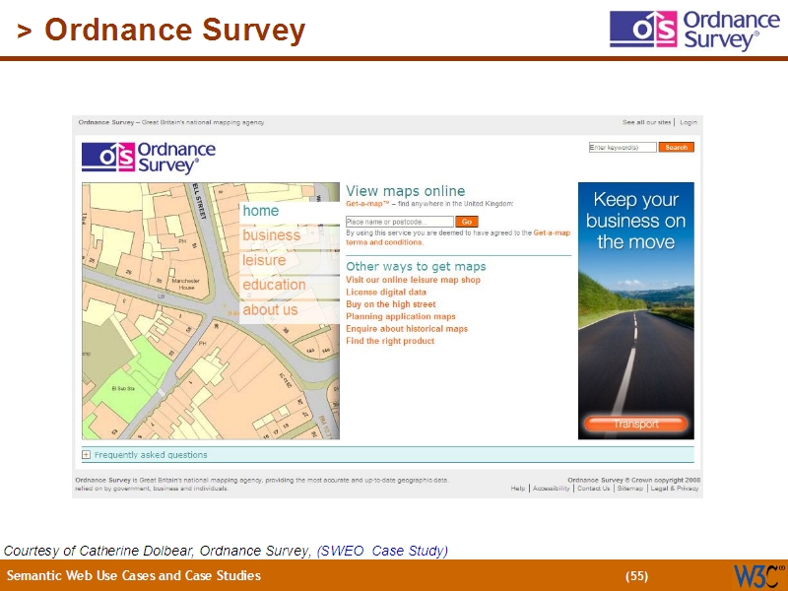Open the business menu item
788x591 pixels.
(x=272, y=235)
